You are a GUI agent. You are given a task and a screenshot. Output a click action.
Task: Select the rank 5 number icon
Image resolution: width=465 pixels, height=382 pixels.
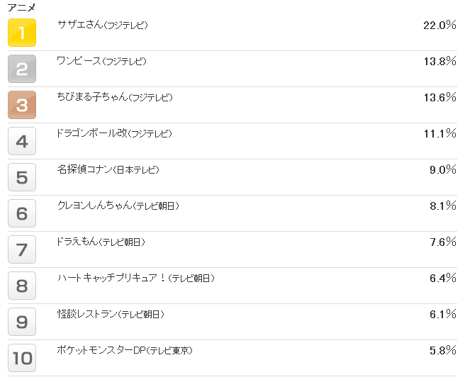(x=21, y=177)
